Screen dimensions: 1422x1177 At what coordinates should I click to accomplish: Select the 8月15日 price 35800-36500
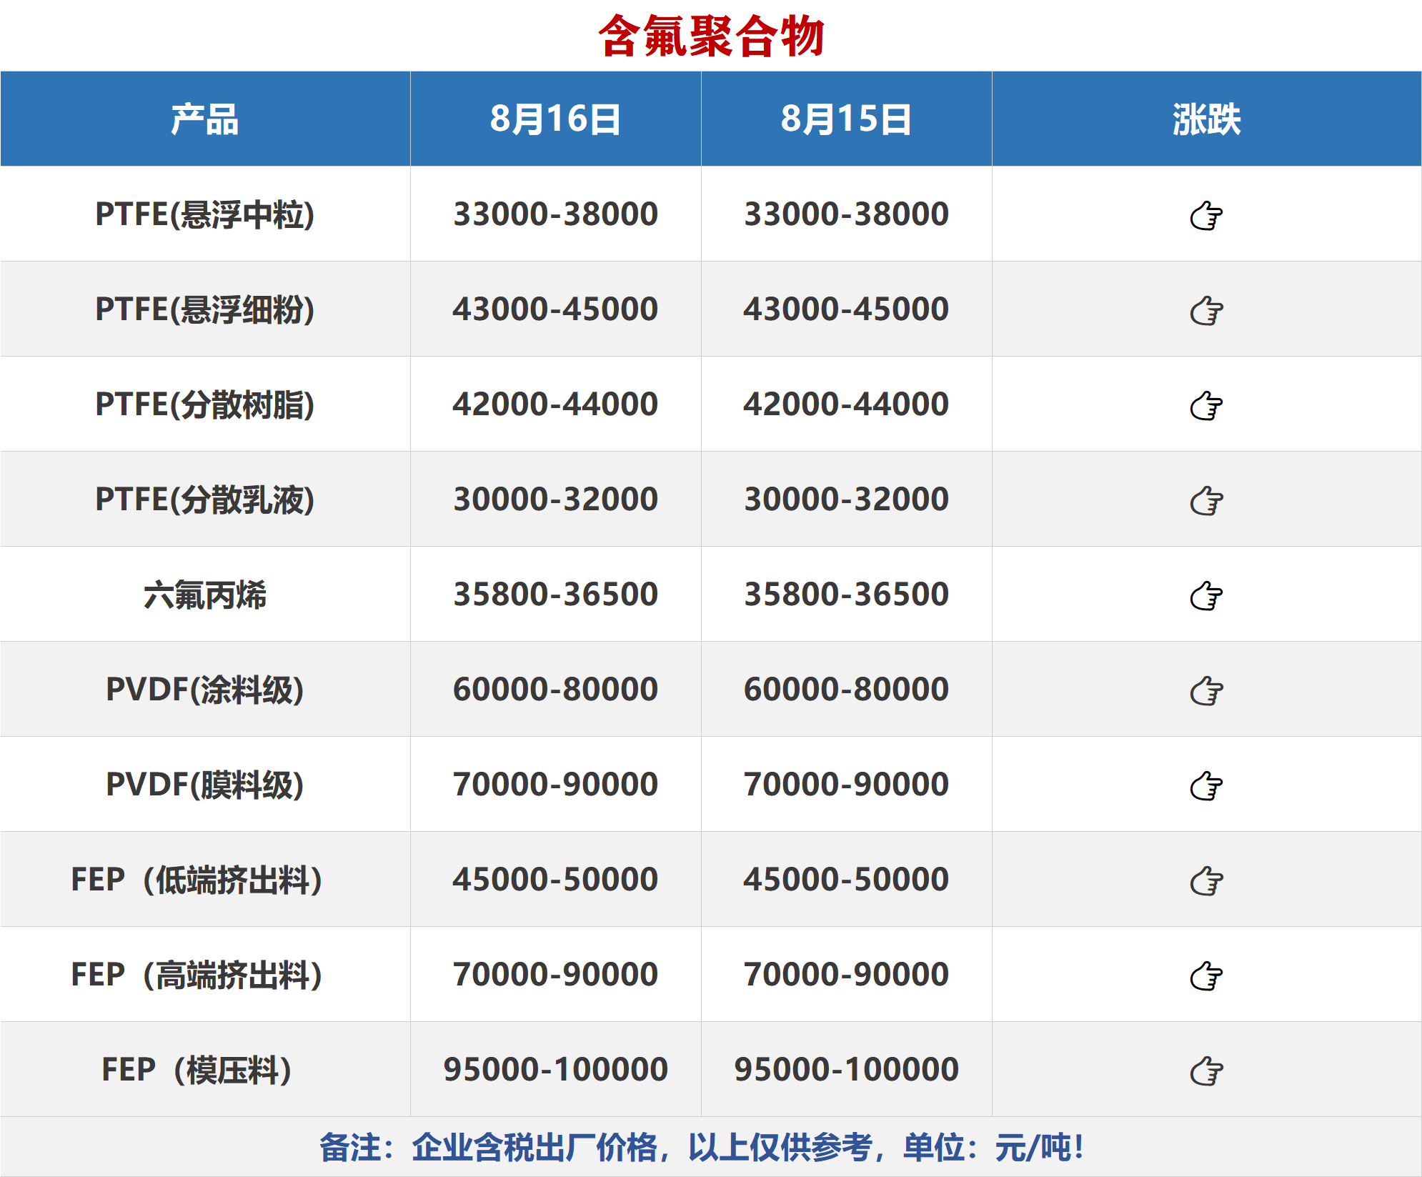click(846, 595)
